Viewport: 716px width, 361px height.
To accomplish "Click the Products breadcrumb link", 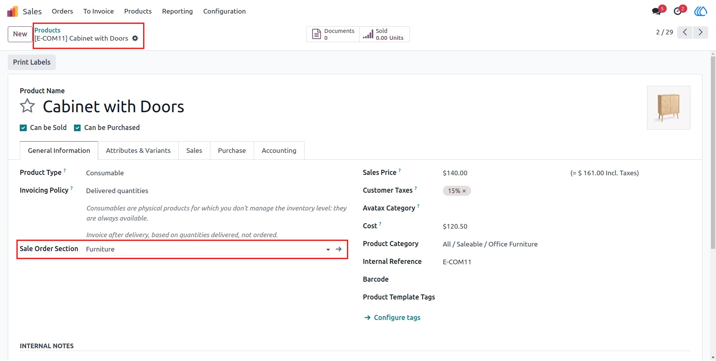I will click(x=47, y=30).
